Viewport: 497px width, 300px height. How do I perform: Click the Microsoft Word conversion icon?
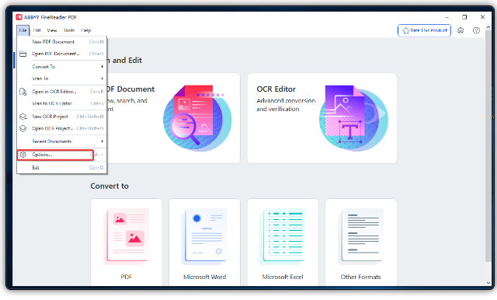(x=204, y=236)
